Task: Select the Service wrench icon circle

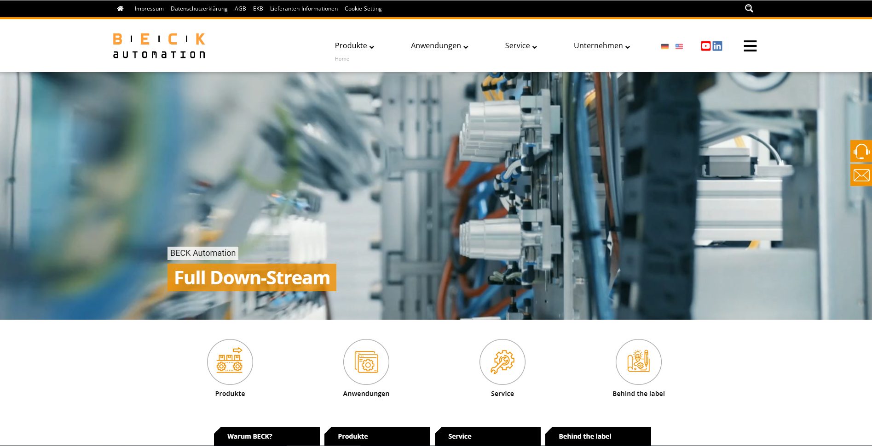Action: tap(502, 361)
